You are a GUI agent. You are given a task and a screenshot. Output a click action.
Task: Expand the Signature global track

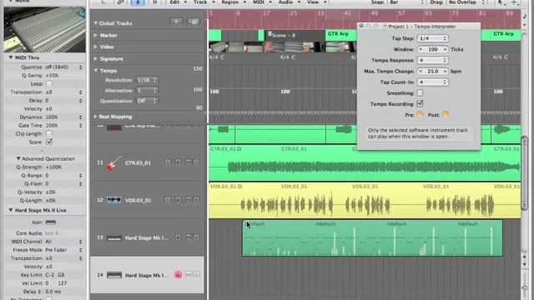tap(96, 58)
